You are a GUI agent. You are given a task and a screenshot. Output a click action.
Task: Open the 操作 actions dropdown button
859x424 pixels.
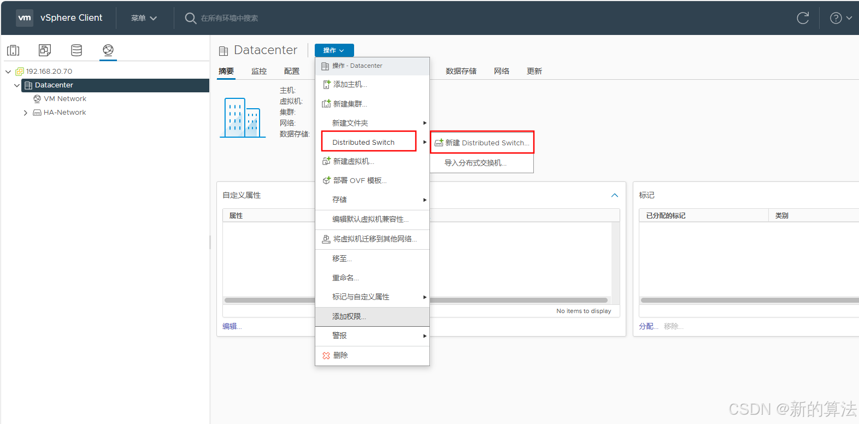(334, 50)
